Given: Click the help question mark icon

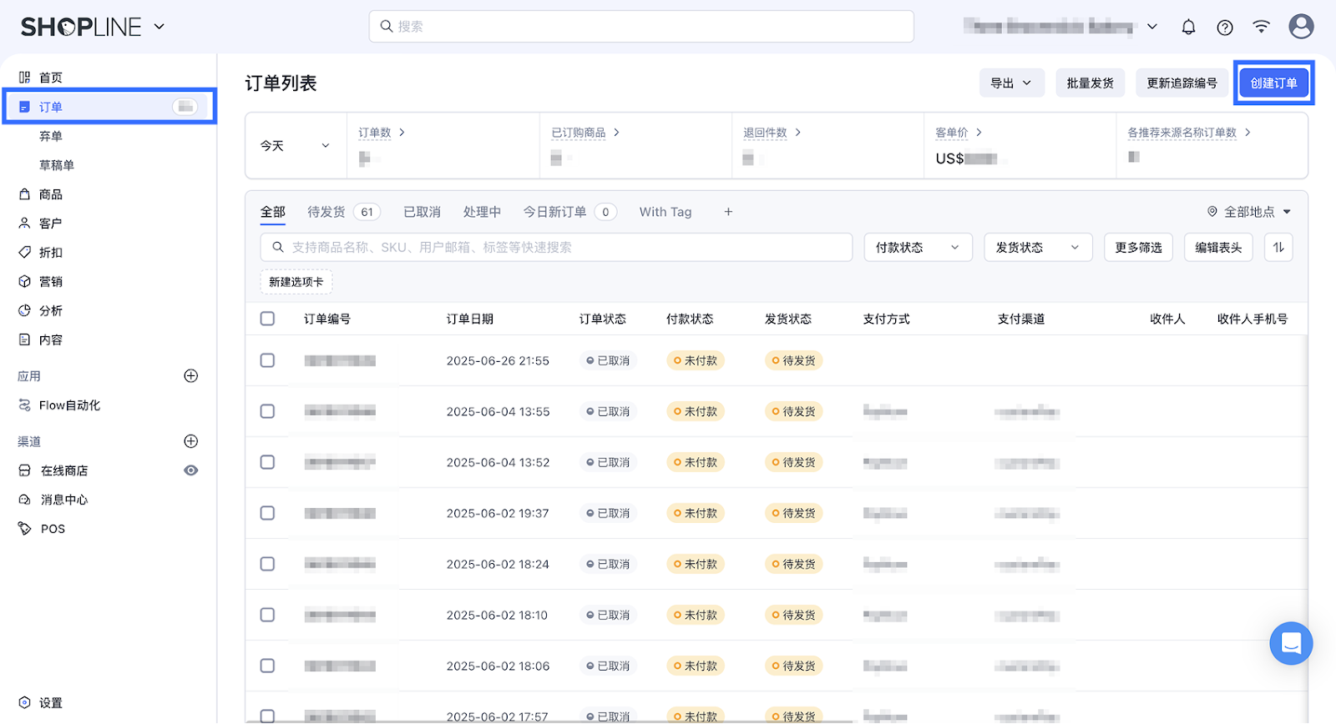Looking at the screenshot, I should pyautogui.click(x=1225, y=27).
